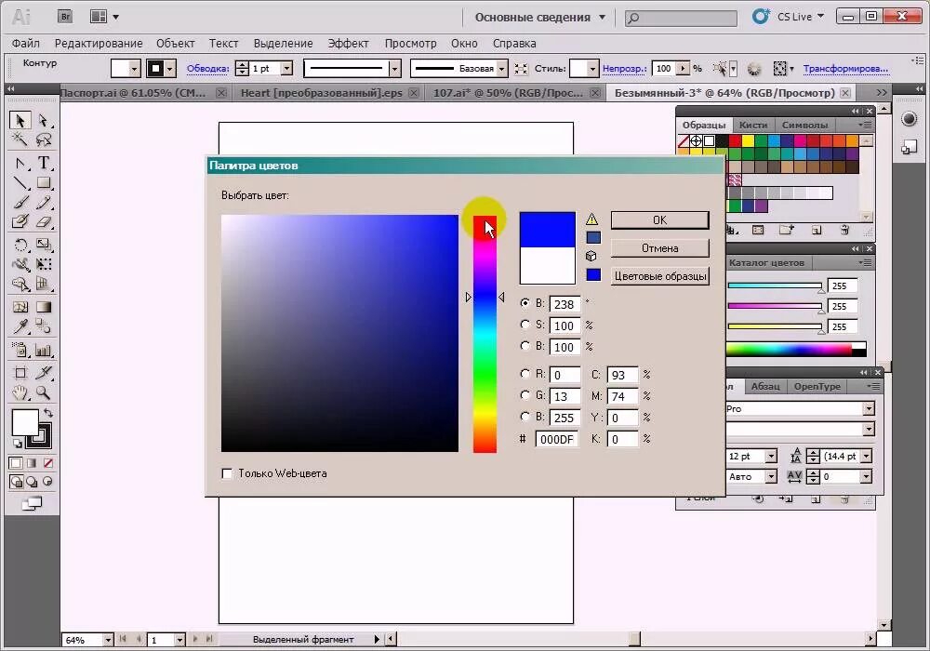Screen dimensions: 930x651
Task: Open the Стиль graphic style dropdown
Action: [591, 69]
